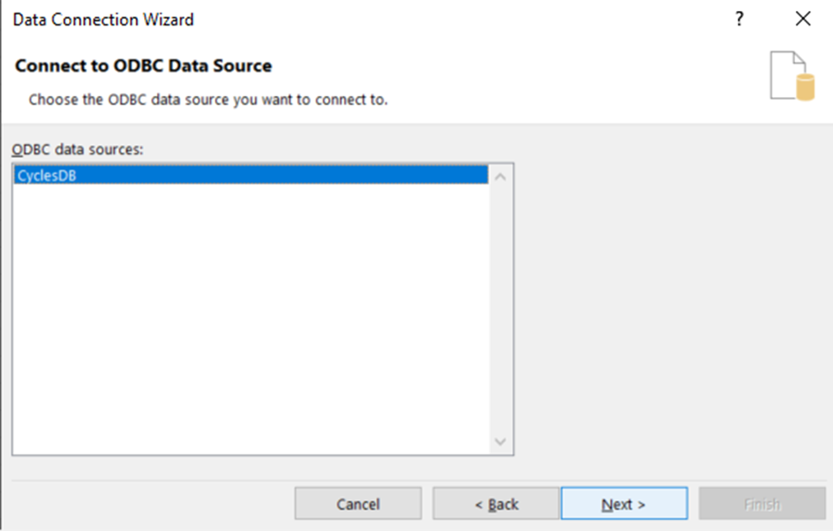Click the ODBC data sources label
The height and width of the screenshot is (531, 833).
(x=78, y=150)
